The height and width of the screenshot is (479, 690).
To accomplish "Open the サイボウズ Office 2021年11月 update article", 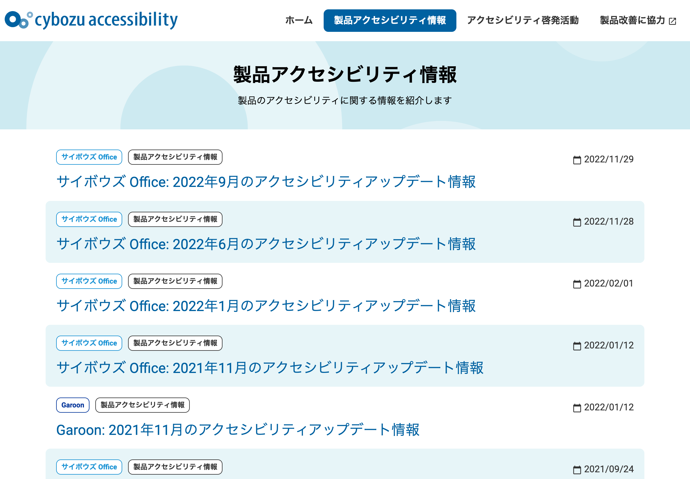I will [270, 368].
